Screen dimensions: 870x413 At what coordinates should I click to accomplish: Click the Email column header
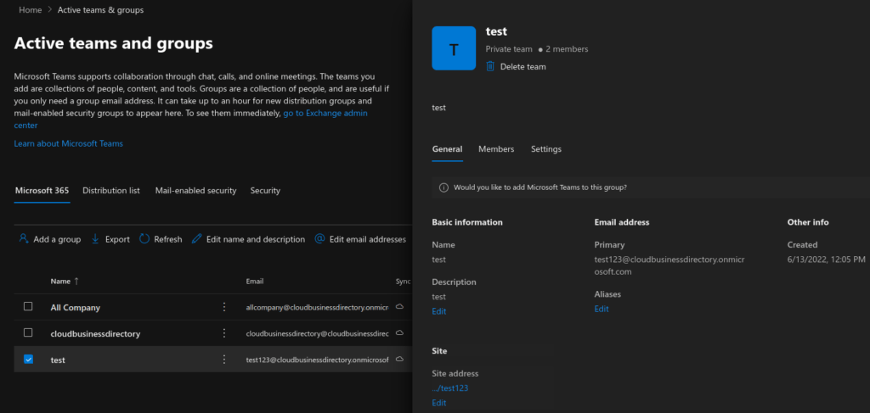[x=255, y=282]
